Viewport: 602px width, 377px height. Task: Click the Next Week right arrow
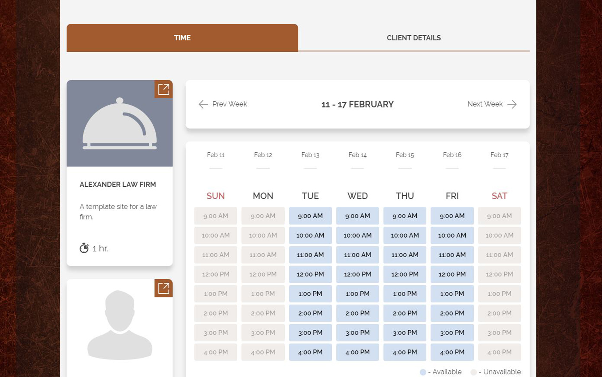[512, 104]
